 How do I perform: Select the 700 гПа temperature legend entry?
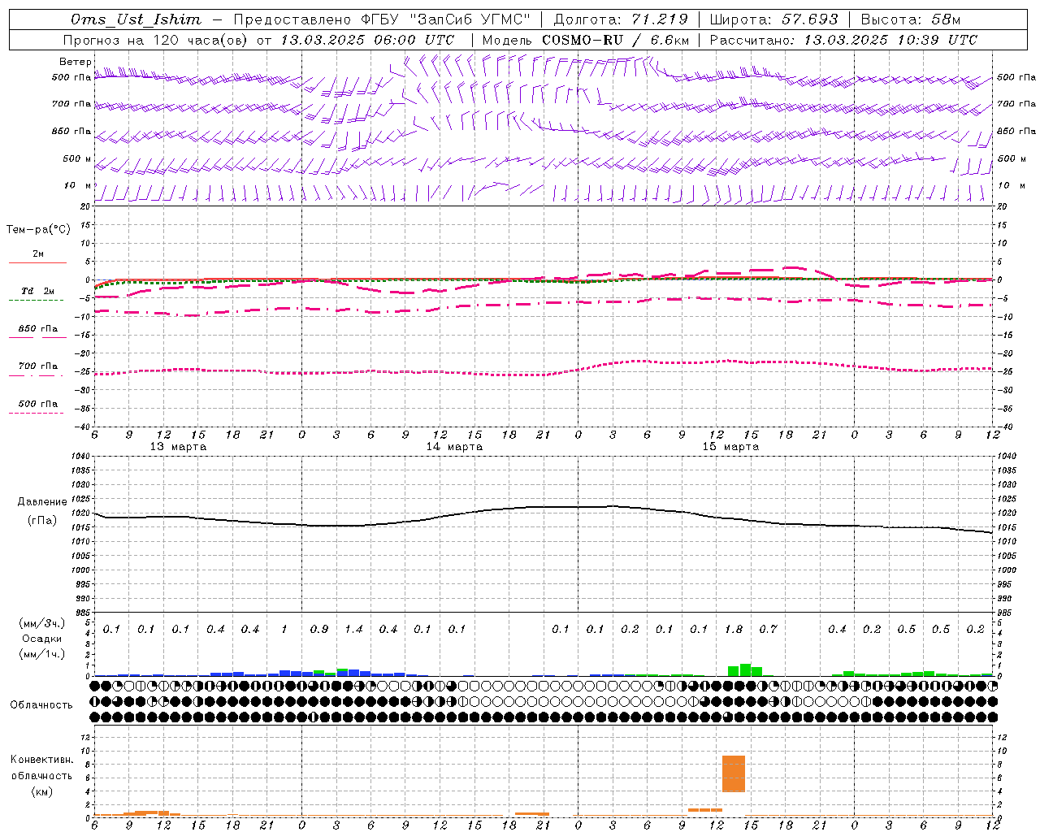click(x=38, y=366)
